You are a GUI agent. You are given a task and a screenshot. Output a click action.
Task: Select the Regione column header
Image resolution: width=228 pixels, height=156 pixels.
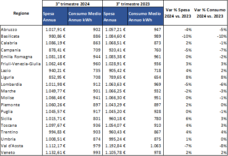coord(21,13)
